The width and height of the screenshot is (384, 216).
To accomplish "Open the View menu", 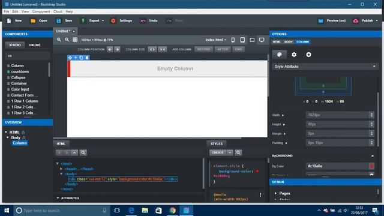I will [25, 11].
